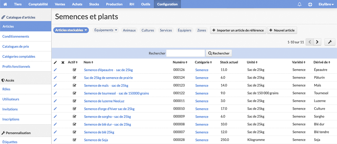Toggle Actif checkbox for Semence de Soja
Screen dimensions: 337x144
pos(74,140)
